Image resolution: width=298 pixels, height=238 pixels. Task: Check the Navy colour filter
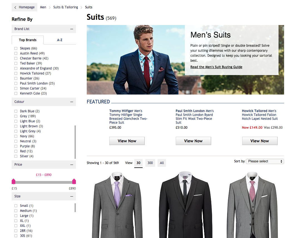pyautogui.click(x=16, y=137)
